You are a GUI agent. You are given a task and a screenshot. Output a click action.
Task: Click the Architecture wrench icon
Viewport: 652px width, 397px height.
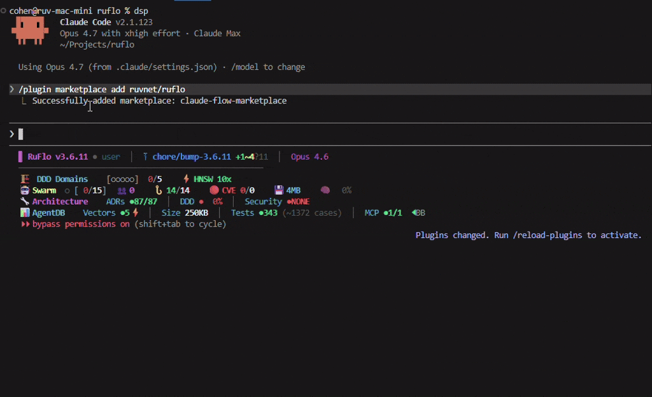coord(25,202)
